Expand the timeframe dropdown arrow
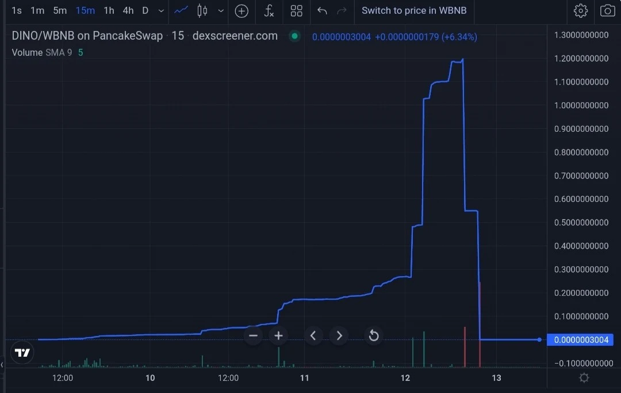Screen dimensions: 621x393 161,11
